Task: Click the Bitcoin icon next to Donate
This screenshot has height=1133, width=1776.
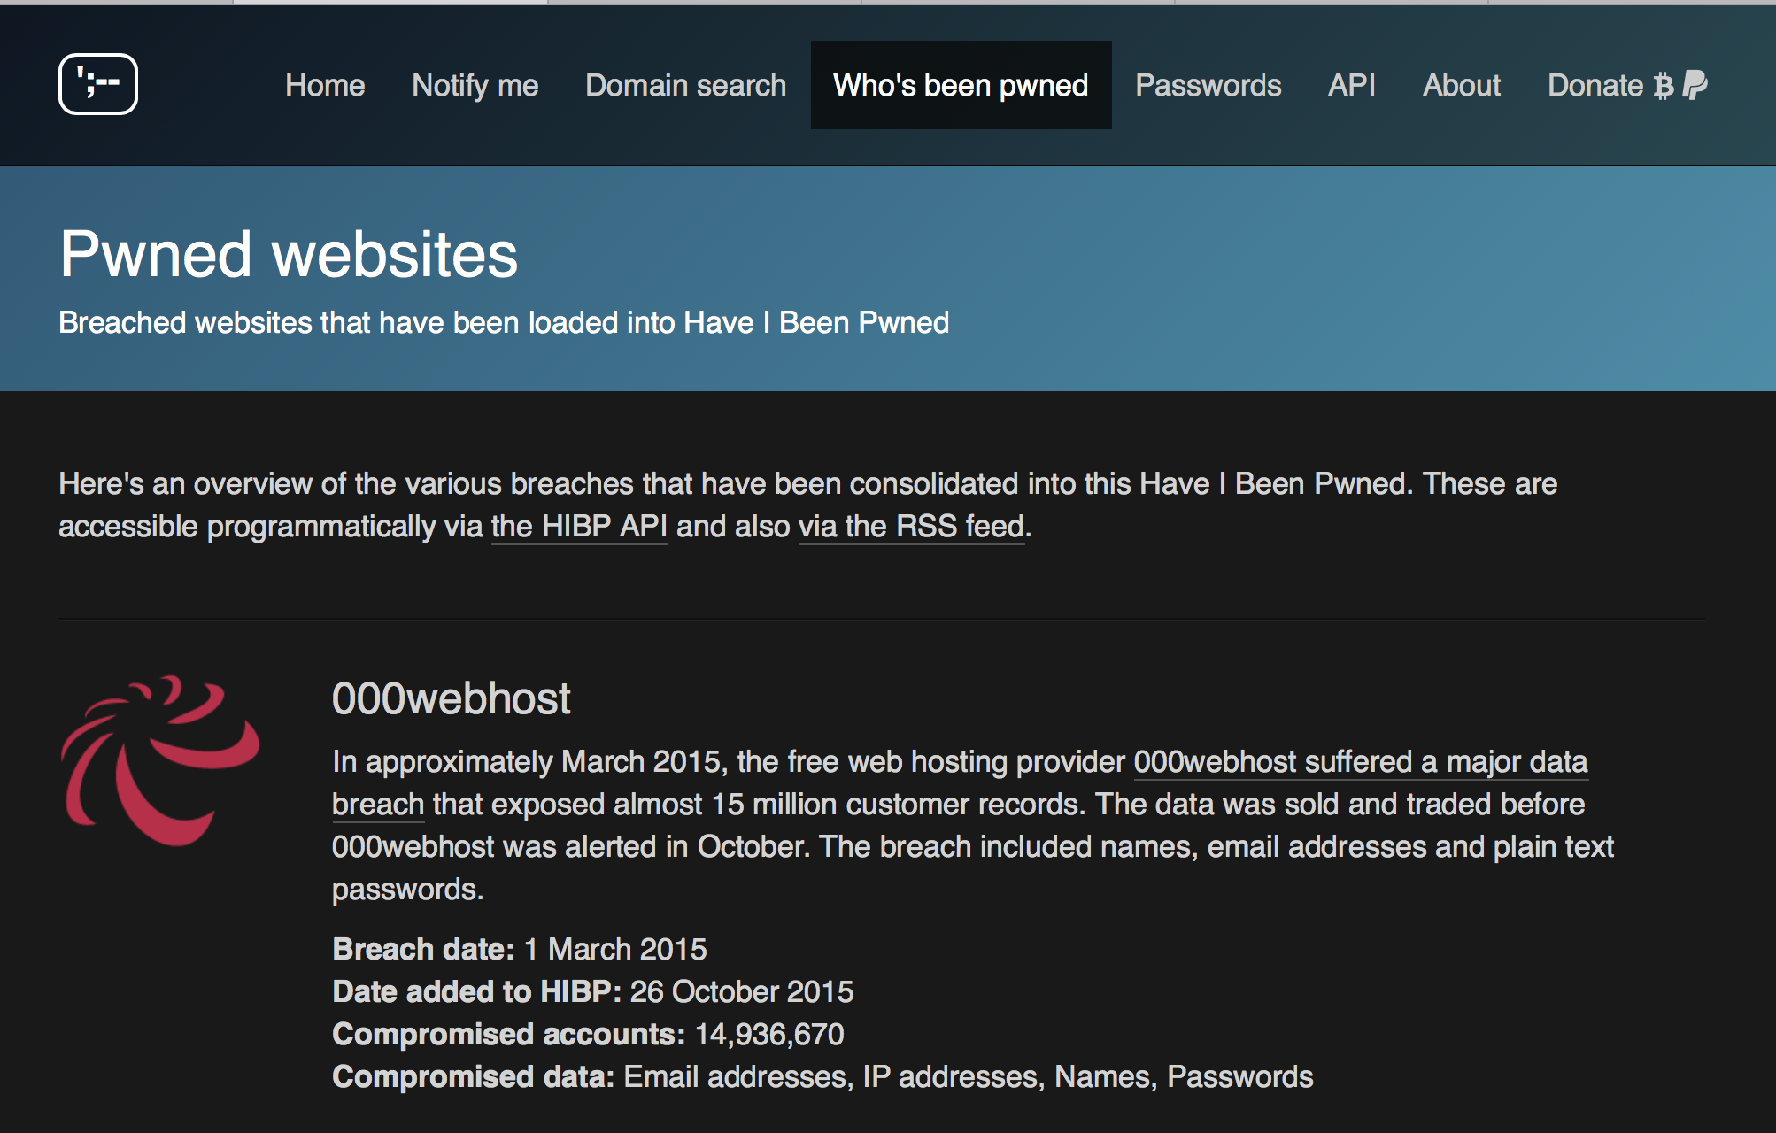Action: point(1664,86)
